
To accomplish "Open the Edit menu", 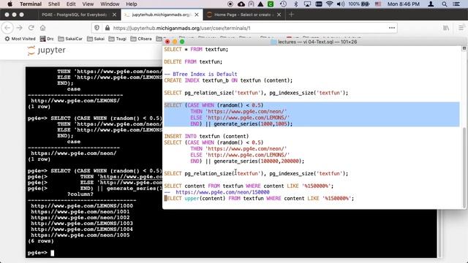I will click(71, 4).
